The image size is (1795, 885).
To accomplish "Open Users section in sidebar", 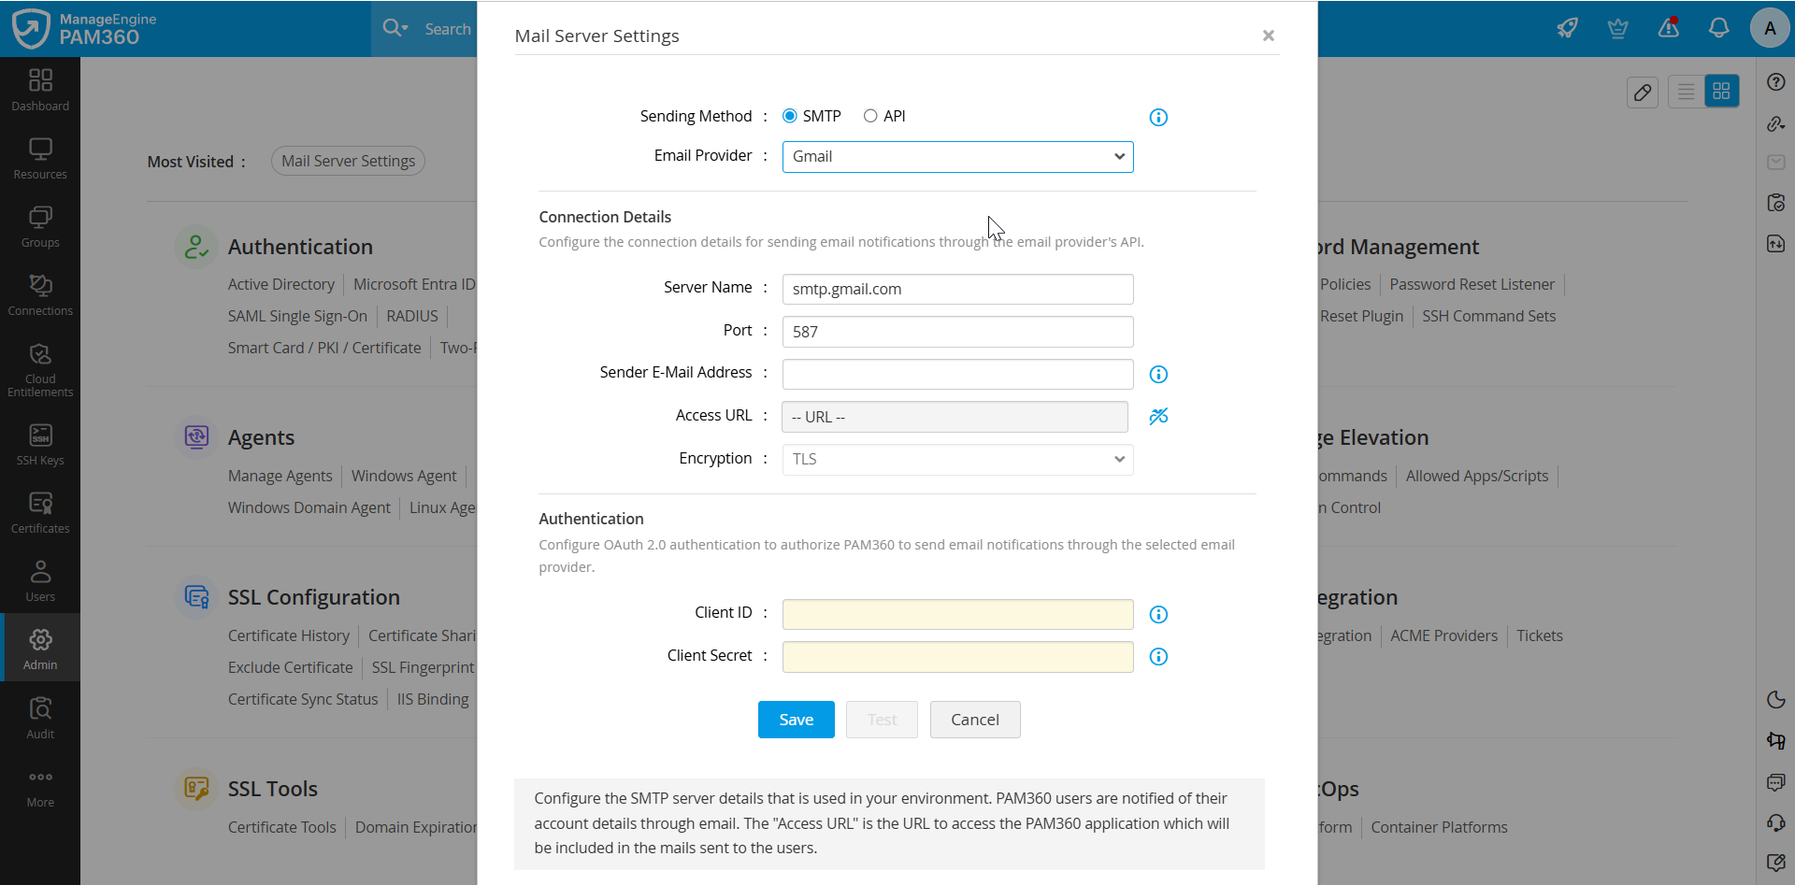I will tap(40, 581).
